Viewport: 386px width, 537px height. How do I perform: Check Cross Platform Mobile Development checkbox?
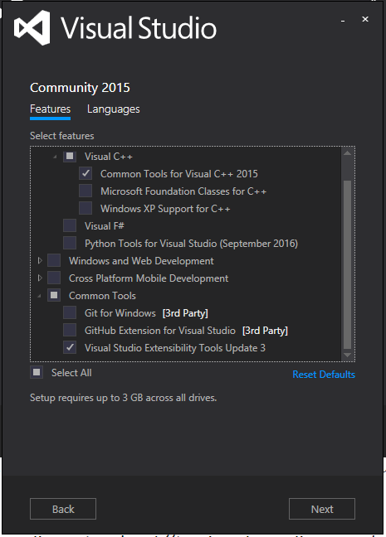(54, 278)
